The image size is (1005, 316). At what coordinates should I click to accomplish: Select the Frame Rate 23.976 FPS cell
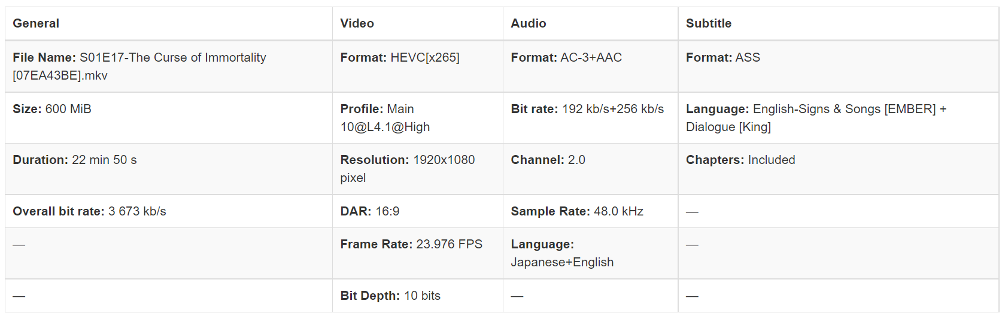(411, 244)
